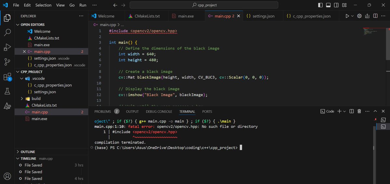Open the File menu

point(16,5)
